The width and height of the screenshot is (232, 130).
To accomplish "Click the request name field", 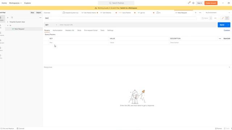I will coord(120,18).
